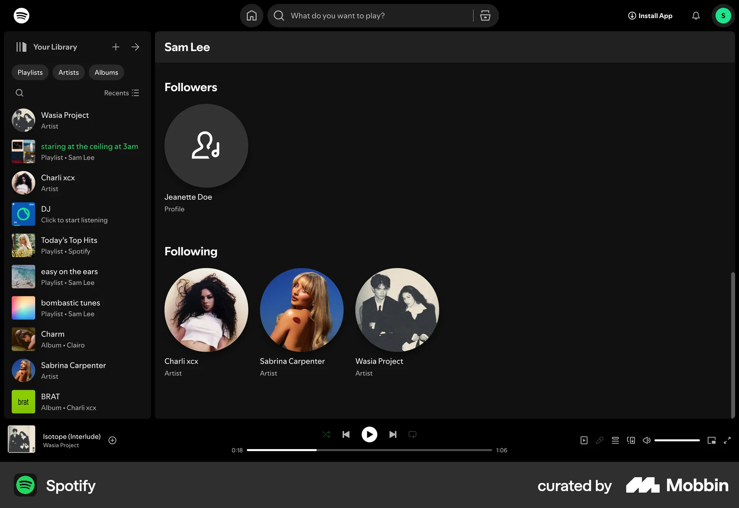Expand Your Library with arrow button
The width and height of the screenshot is (739, 508).
(135, 47)
